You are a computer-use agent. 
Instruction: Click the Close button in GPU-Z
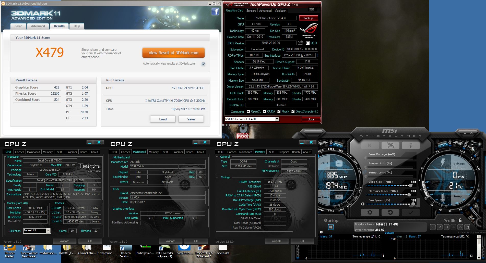coord(311,119)
